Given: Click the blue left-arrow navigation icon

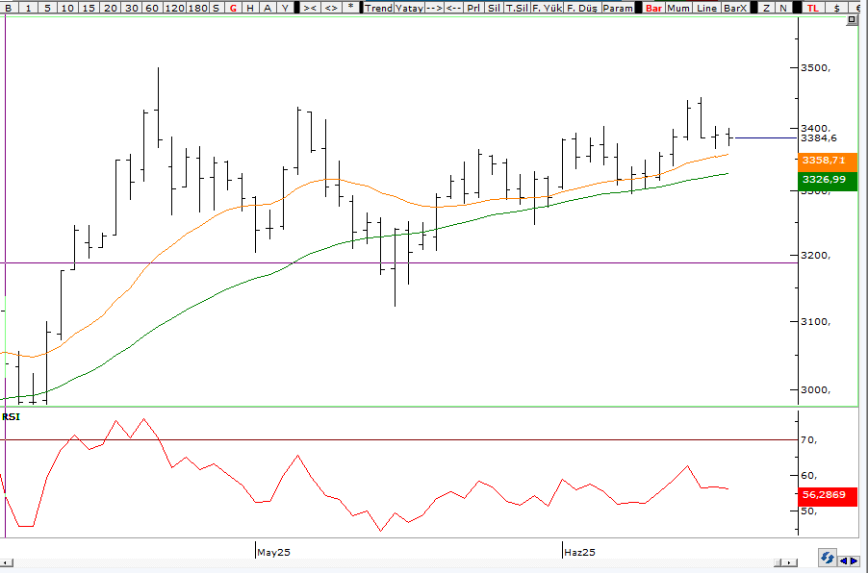Looking at the screenshot, I should [x=843, y=561].
